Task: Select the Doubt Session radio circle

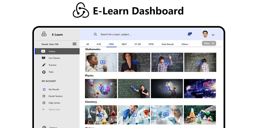Action: (x=44, y=96)
